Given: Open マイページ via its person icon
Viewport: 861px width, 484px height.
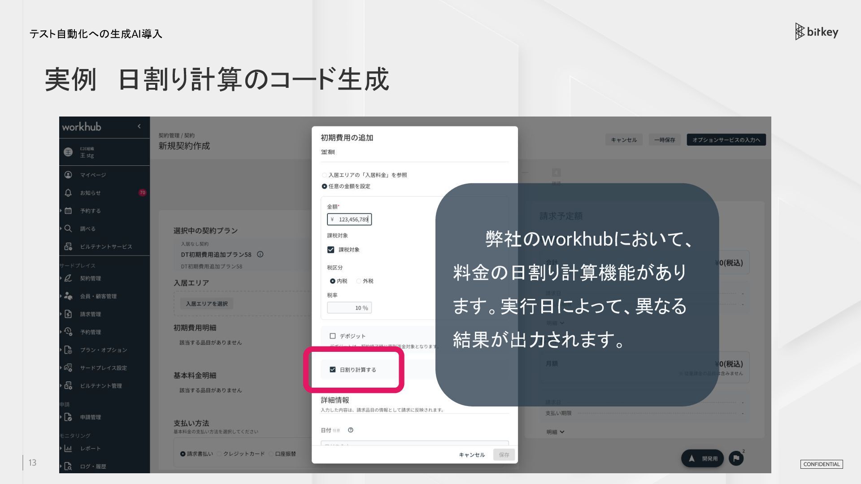Looking at the screenshot, I should tap(68, 175).
